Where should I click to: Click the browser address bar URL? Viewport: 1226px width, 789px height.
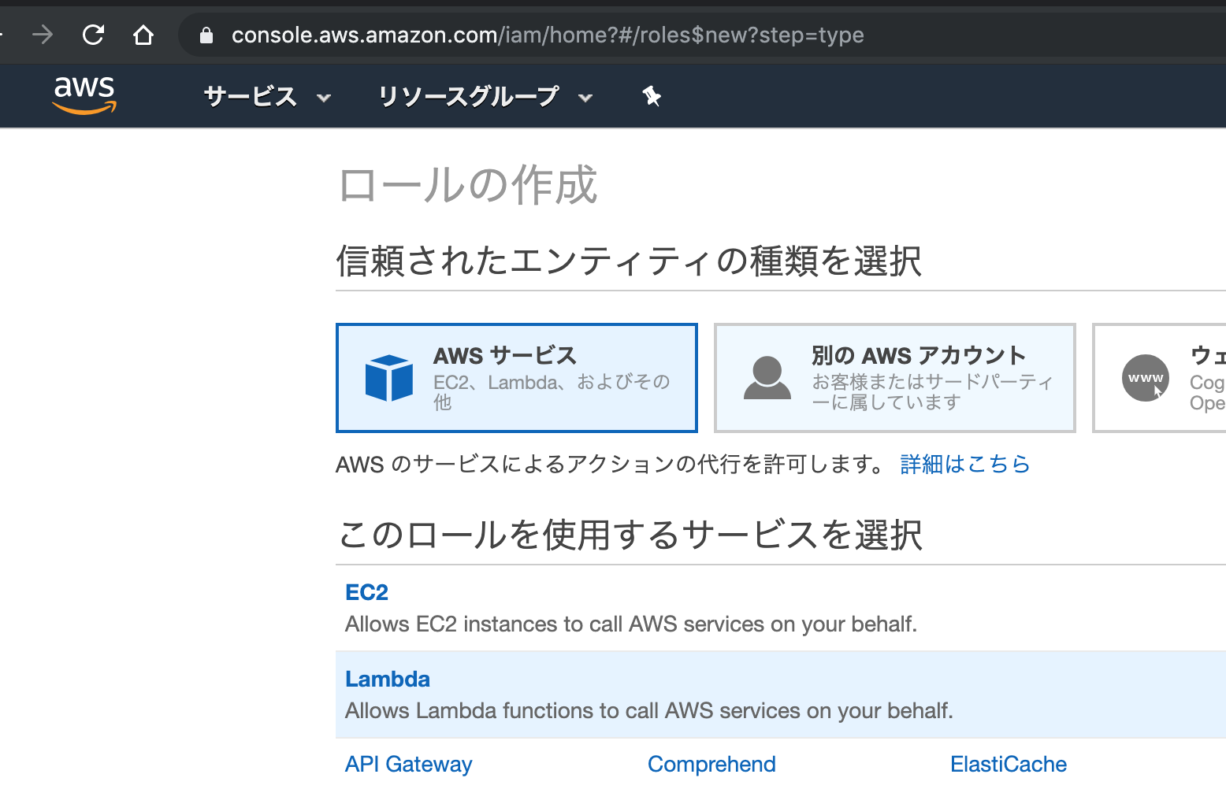pos(548,35)
